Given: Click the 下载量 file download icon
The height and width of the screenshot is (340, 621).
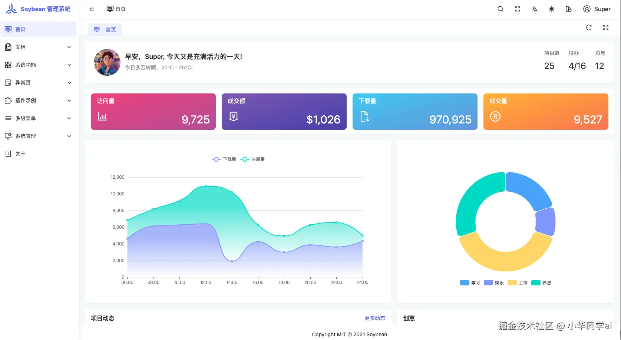Looking at the screenshot, I should pyautogui.click(x=365, y=116).
